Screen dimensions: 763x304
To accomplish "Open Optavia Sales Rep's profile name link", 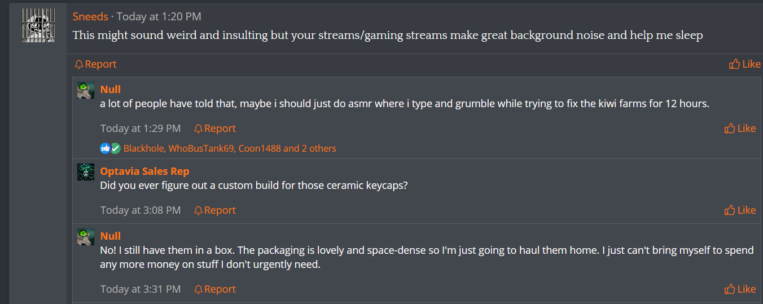I will [144, 171].
